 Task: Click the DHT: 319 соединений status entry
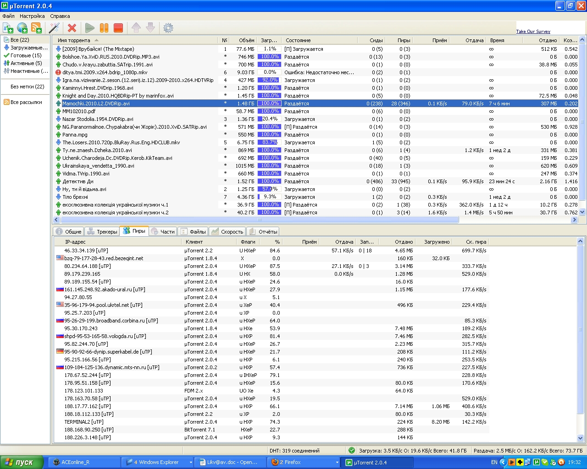coord(294,451)
